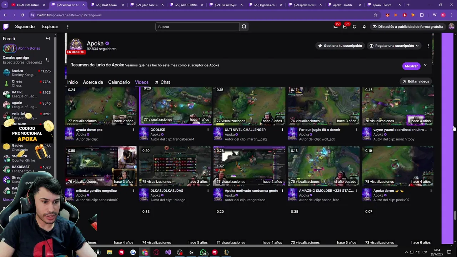Open the Calendario tab

coord(119,82)
